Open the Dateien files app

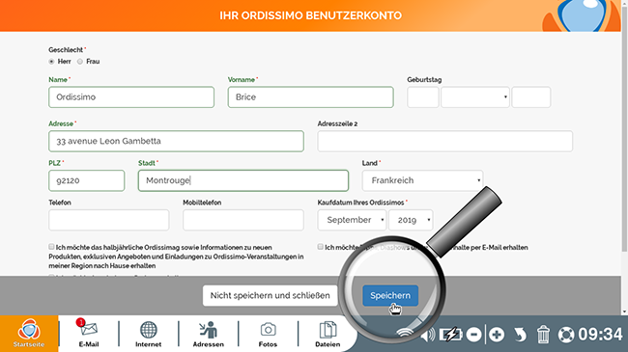coord(328,334)
